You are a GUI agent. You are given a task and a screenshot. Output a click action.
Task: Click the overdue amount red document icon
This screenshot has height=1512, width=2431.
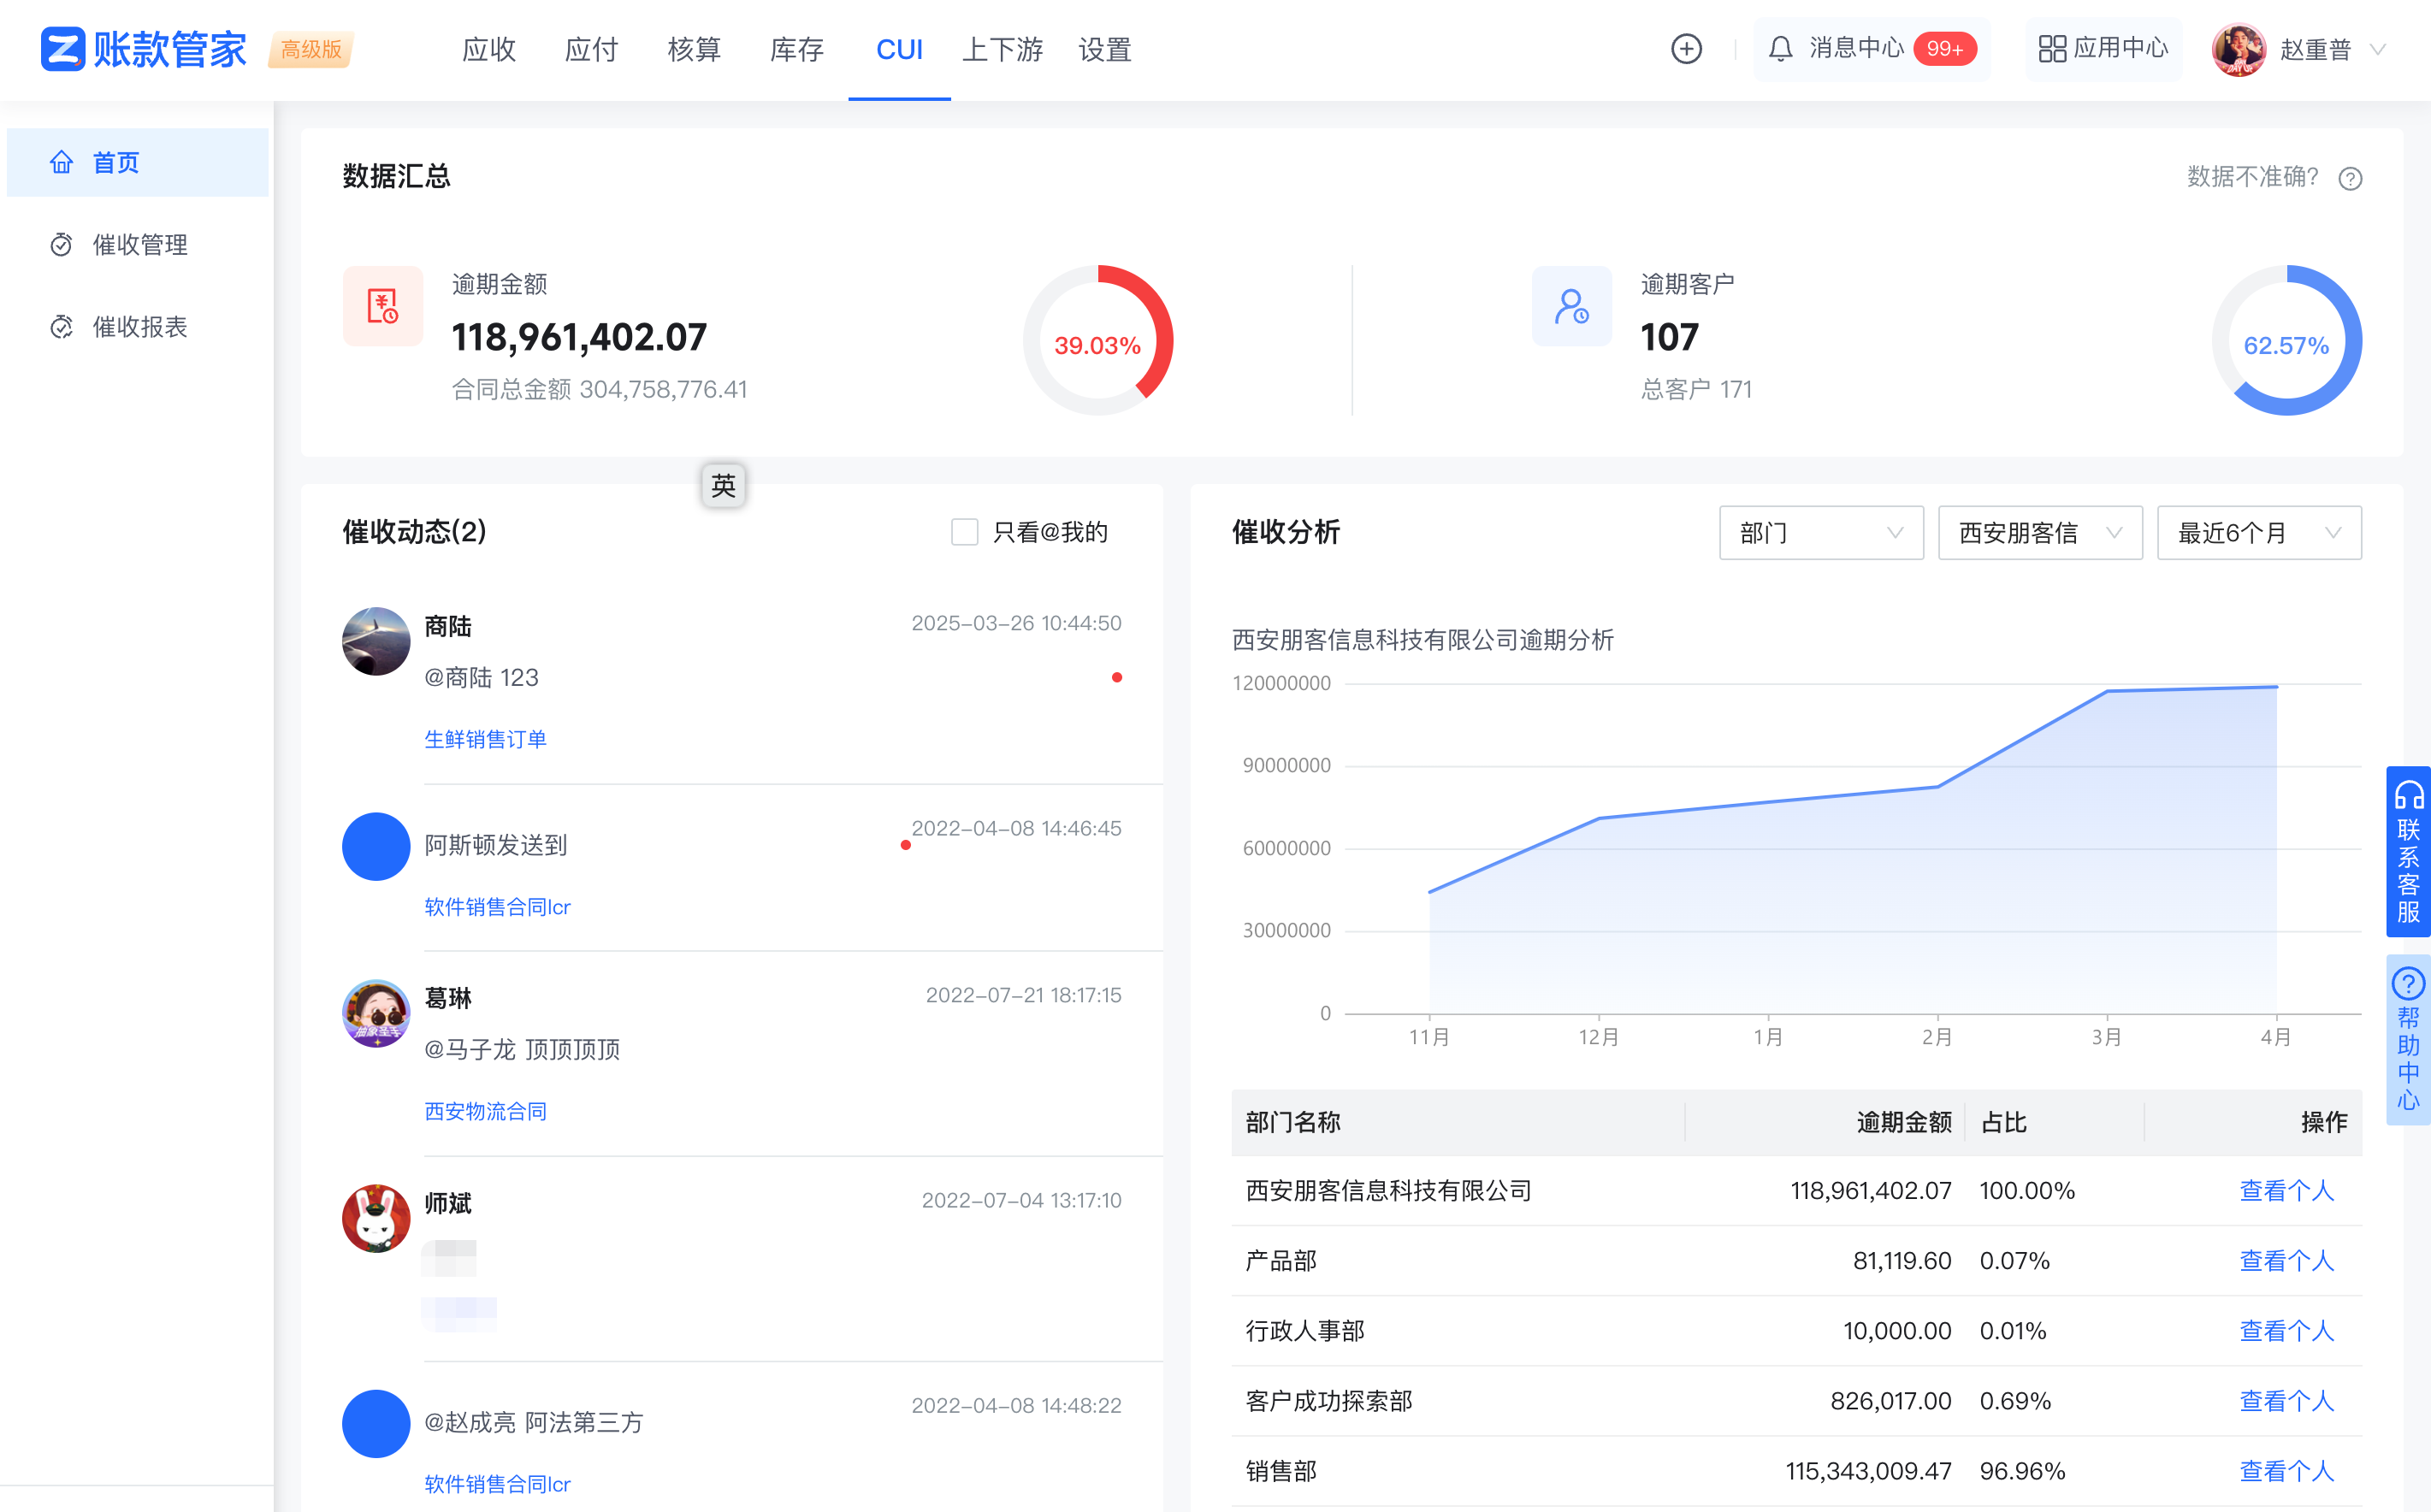(x=383, y=306)
